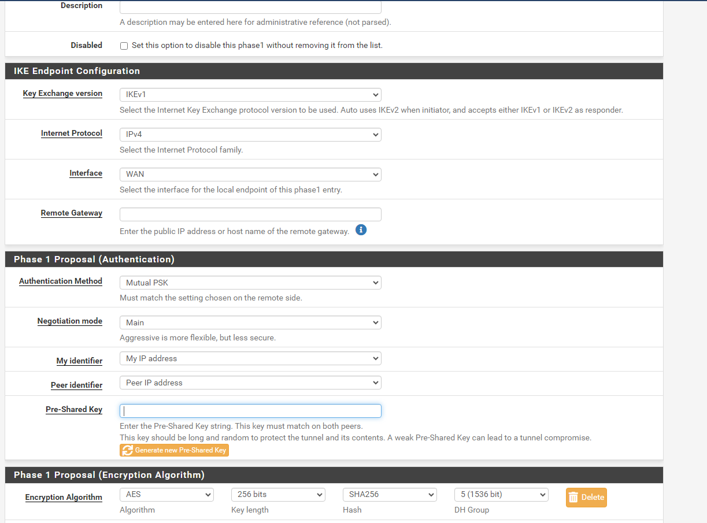The height and width of the screenshot is (523, 707).
Task: Change the 256 bits Key length dropdown
Action: point(278,495)
